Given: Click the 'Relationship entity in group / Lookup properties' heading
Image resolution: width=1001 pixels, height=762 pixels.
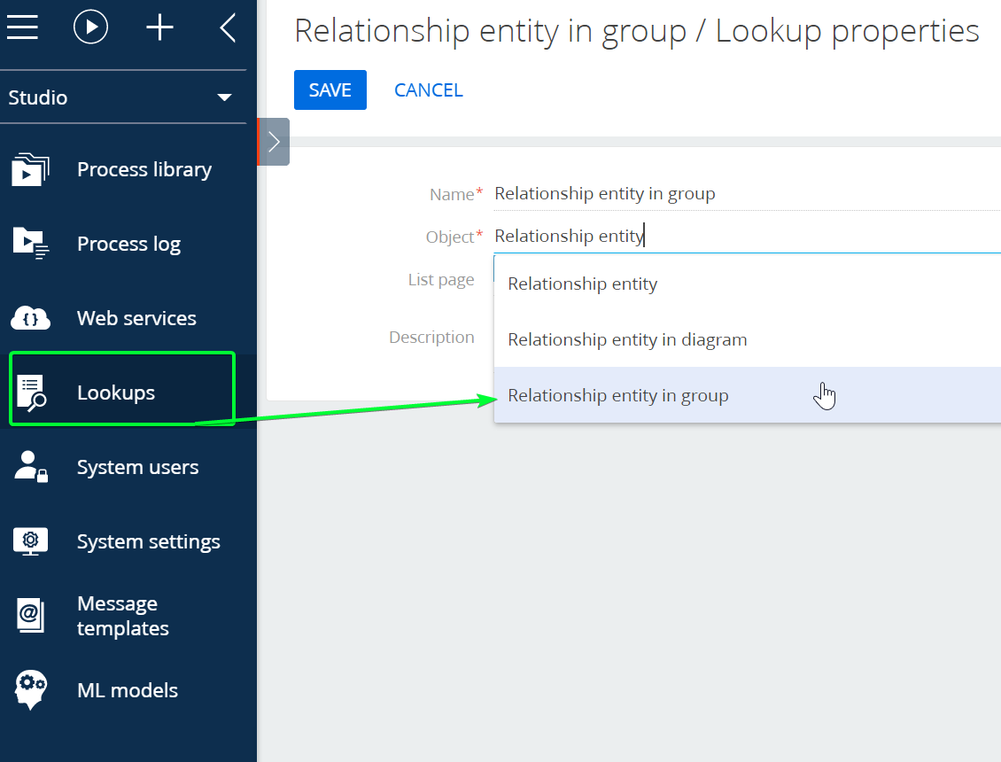Looking at the screenshot, I should pos(637,31).
